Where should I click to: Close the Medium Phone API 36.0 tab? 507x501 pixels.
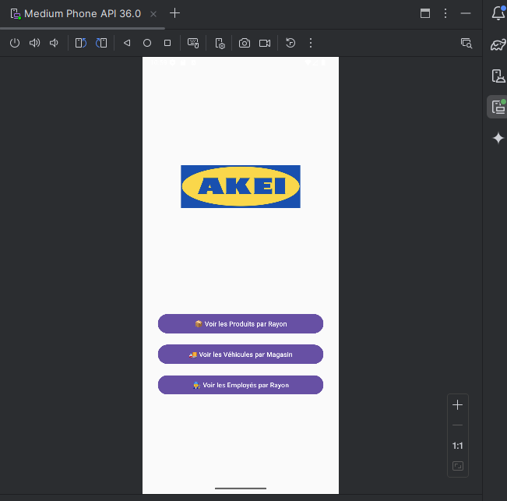tap(153, 14)
